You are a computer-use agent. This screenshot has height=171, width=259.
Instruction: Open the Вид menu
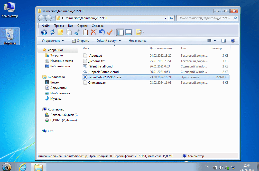pyautogui.click(x=70, y=26)
